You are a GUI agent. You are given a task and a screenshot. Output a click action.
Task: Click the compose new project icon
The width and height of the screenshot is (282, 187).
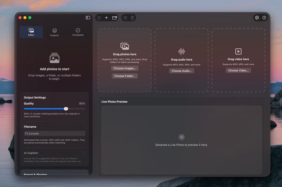(99, 18)
